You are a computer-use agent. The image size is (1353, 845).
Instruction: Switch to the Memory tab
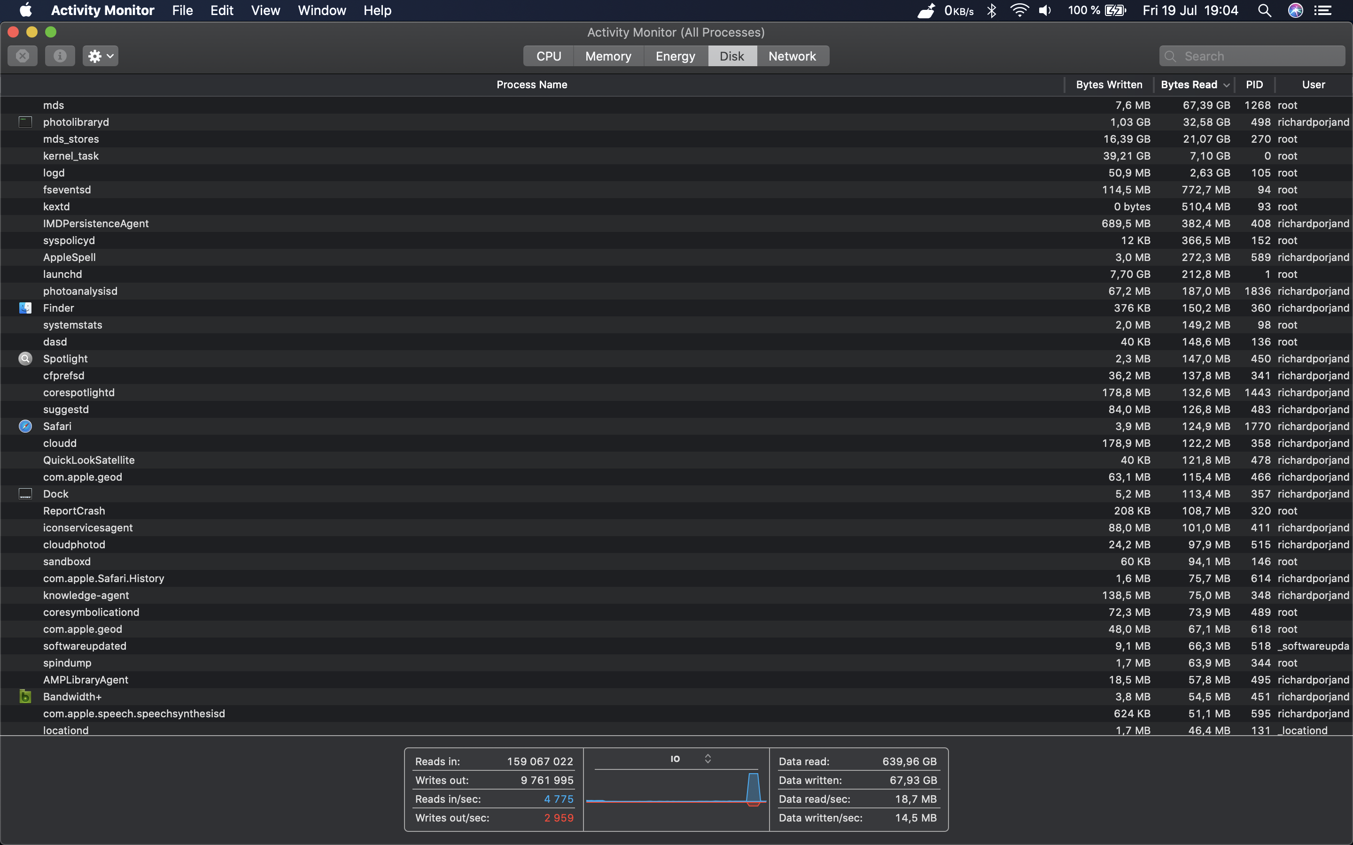click(x=608, y=56)
